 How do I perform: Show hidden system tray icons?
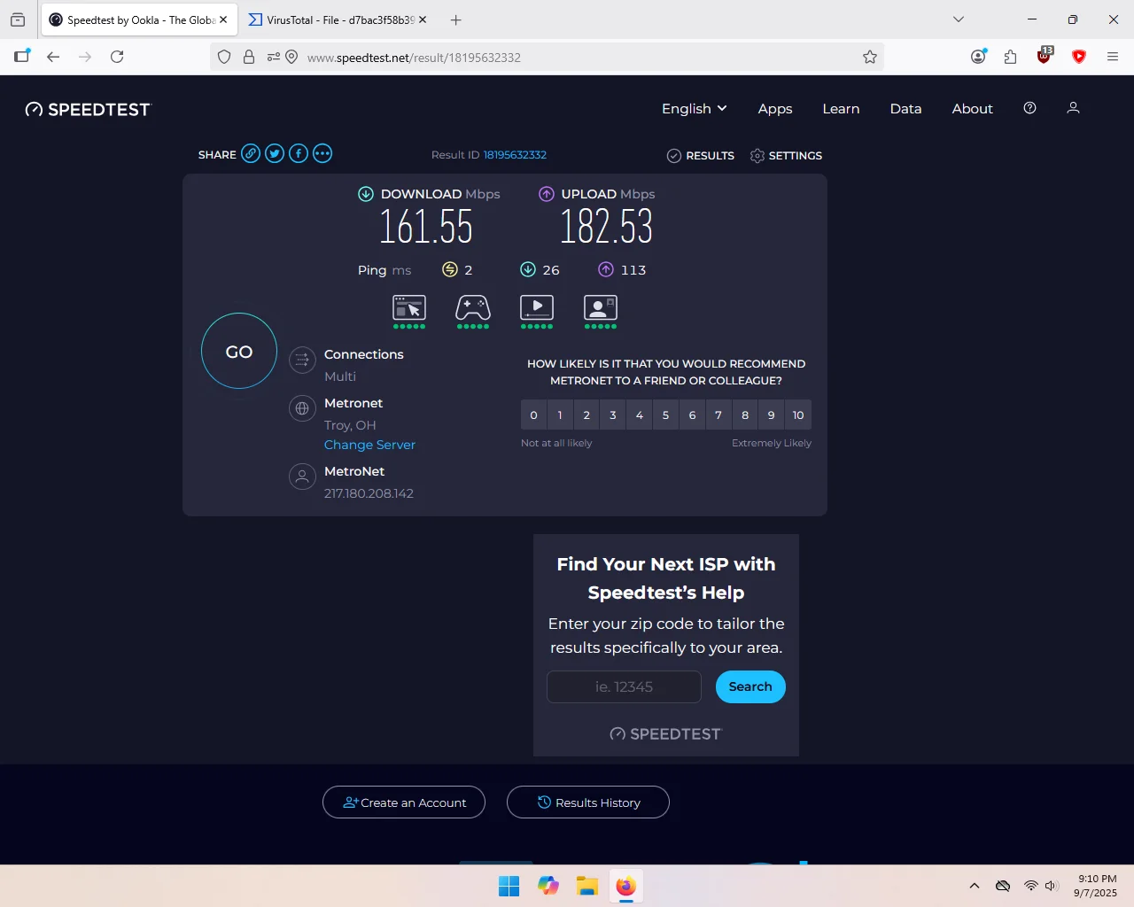pyautogui.click(x=975, y=886)
